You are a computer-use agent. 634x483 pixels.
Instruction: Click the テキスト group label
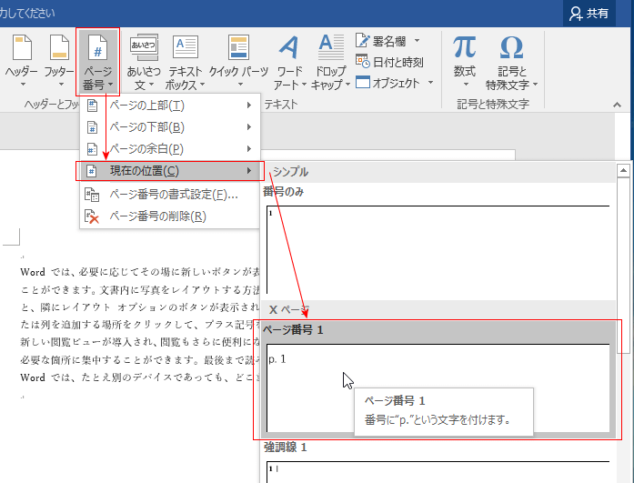coord(280,105)
